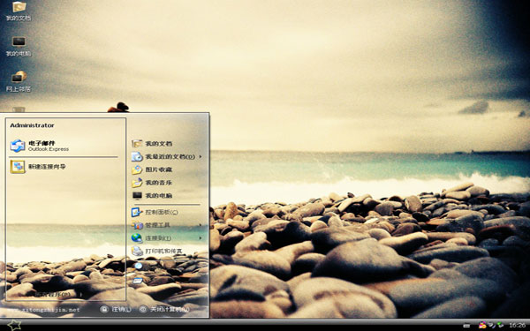Open 我的音乐 music folder entry
Viewport: 530px width, 331px height.
click(152, 183)
